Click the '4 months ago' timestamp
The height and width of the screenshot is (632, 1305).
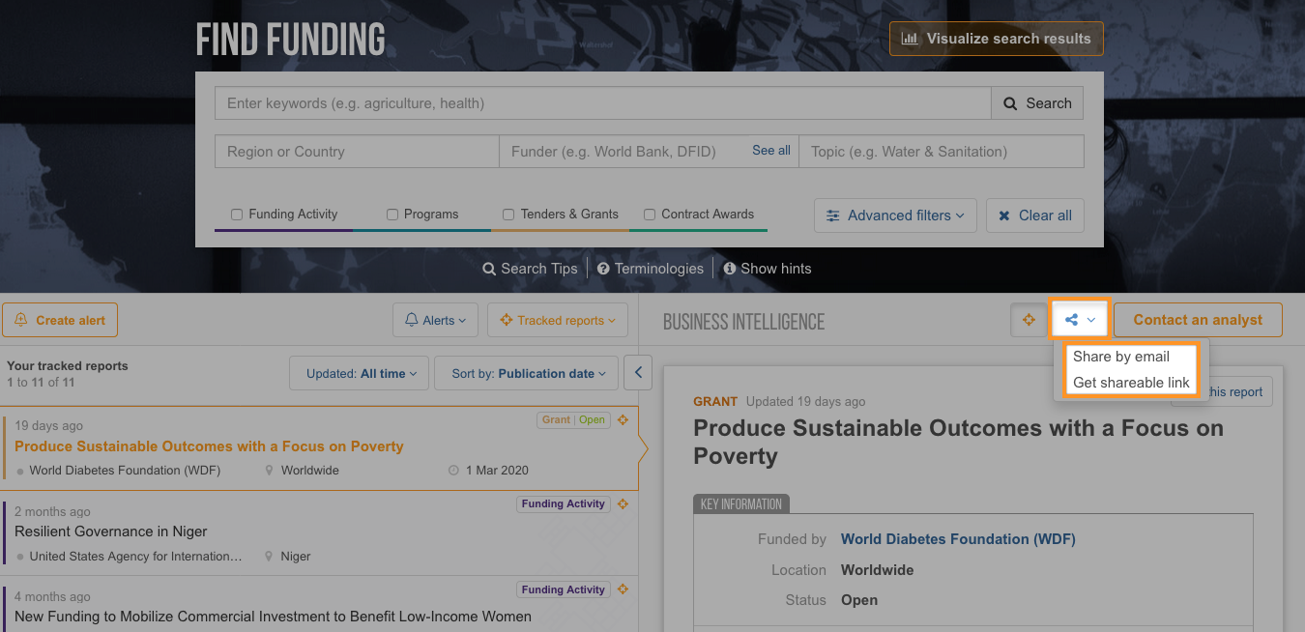click(52, 596)
